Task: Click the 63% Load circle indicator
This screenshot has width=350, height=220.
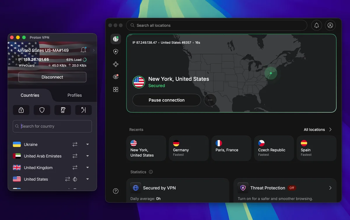Action: click(85, 60)
